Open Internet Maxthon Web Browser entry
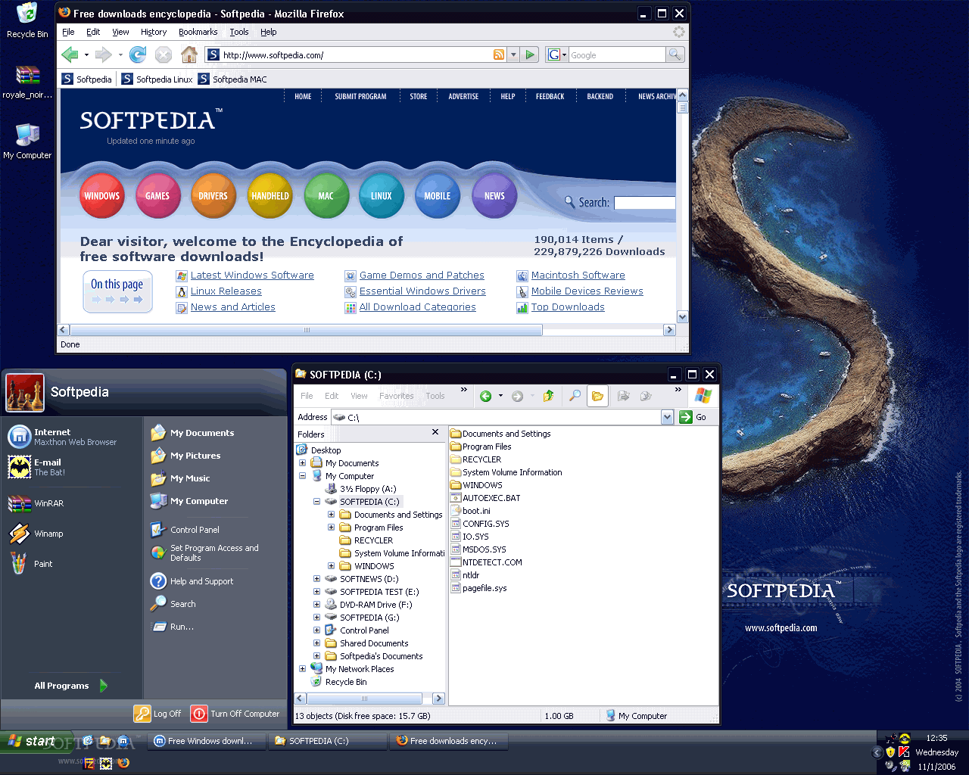The width and height of the screenshot is (969, 775). point(62,437)
